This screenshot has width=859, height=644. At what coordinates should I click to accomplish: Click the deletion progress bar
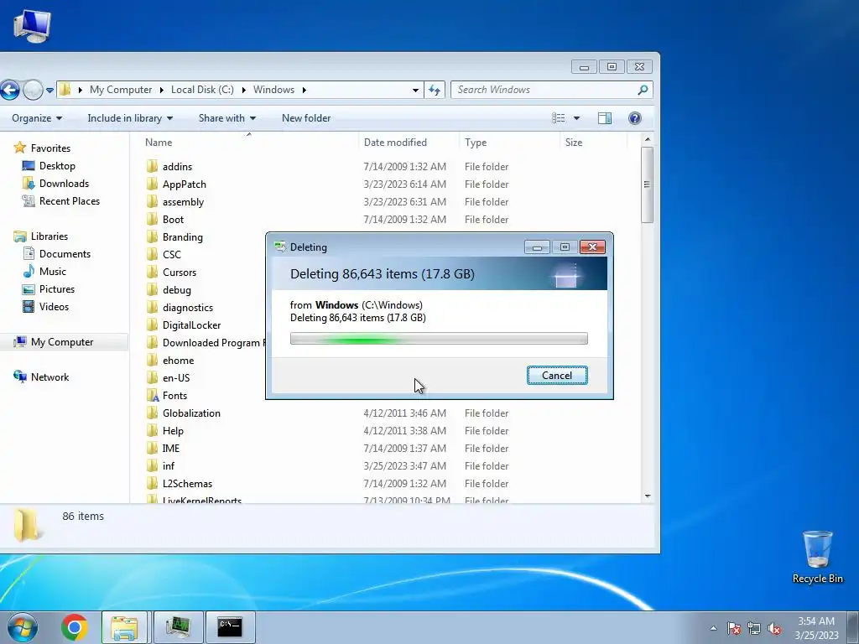439,339
